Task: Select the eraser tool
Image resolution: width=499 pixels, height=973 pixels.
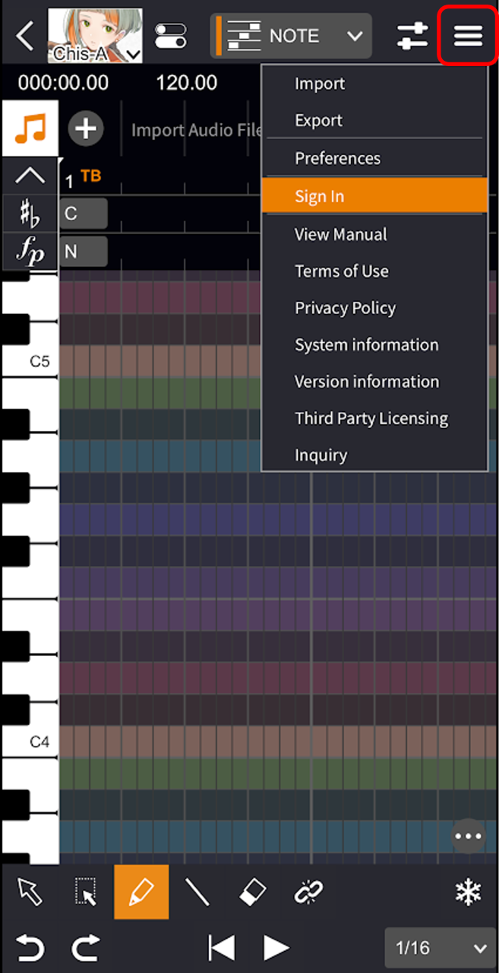Action: tap(252, 892)
